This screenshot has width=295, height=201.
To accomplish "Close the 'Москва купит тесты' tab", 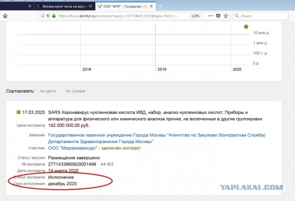I will [90, 6].
